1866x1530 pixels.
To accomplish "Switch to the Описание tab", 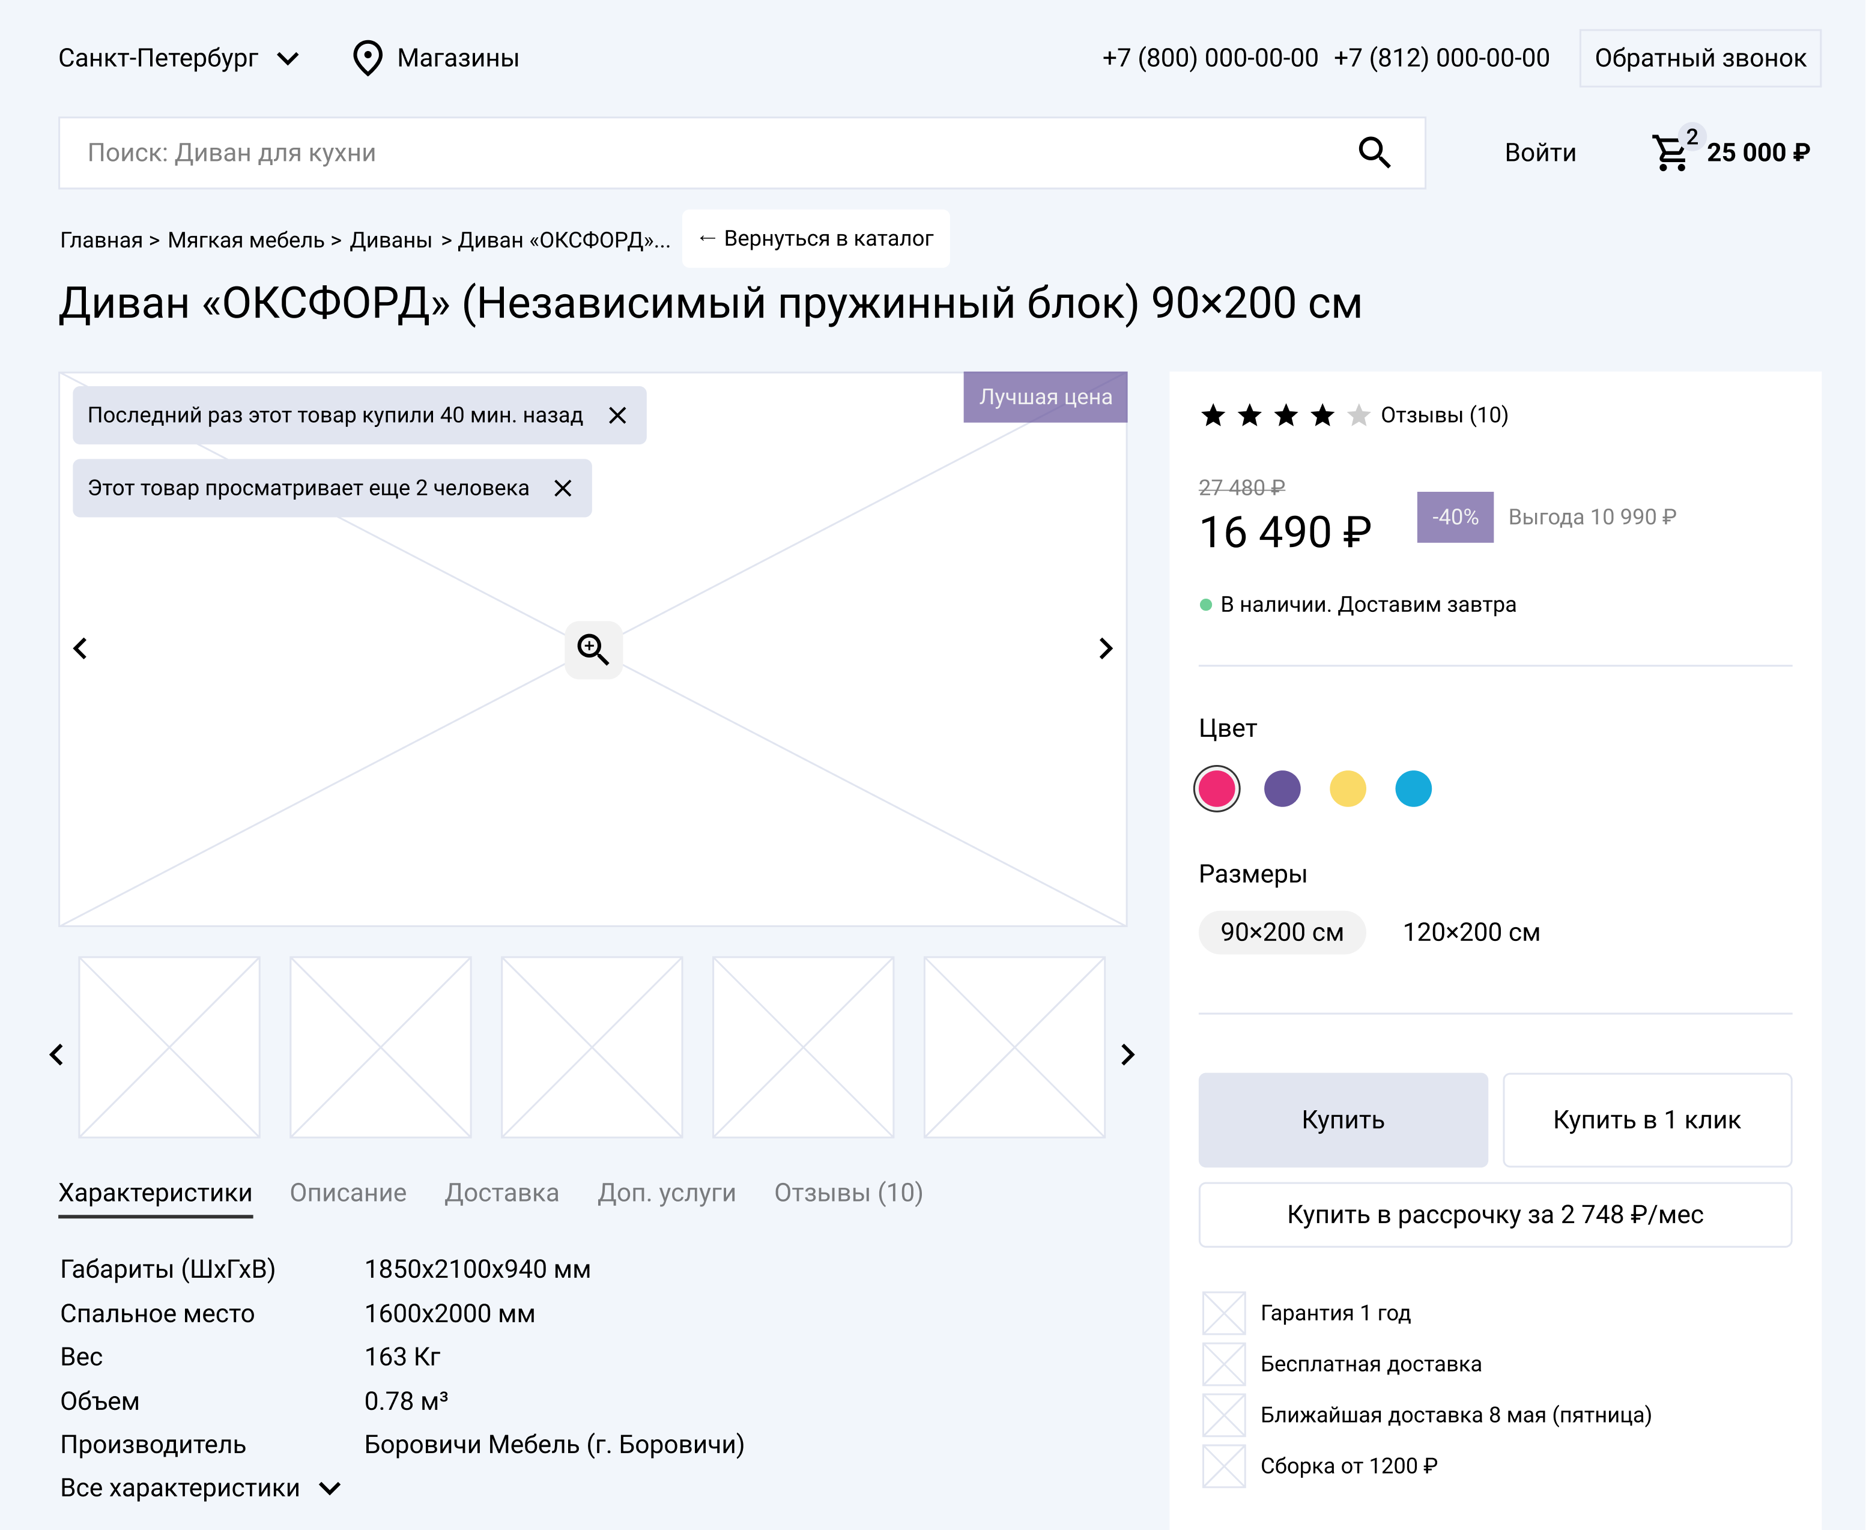I will tap(348, 1193).
